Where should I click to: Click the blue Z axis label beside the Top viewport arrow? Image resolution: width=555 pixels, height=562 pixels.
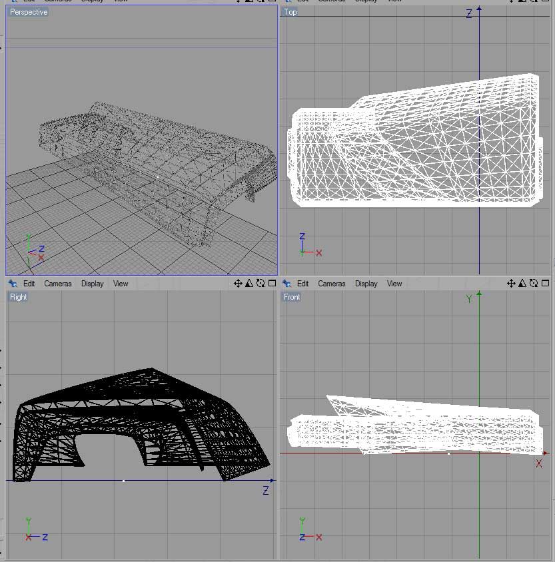[x=469, y=14]
